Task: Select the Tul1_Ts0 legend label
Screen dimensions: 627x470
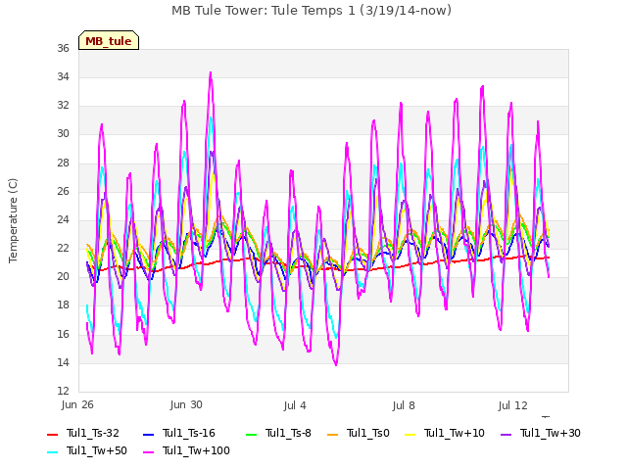Action: pos(368,433)
